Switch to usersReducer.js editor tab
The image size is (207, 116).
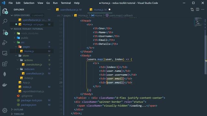(69, 10)
